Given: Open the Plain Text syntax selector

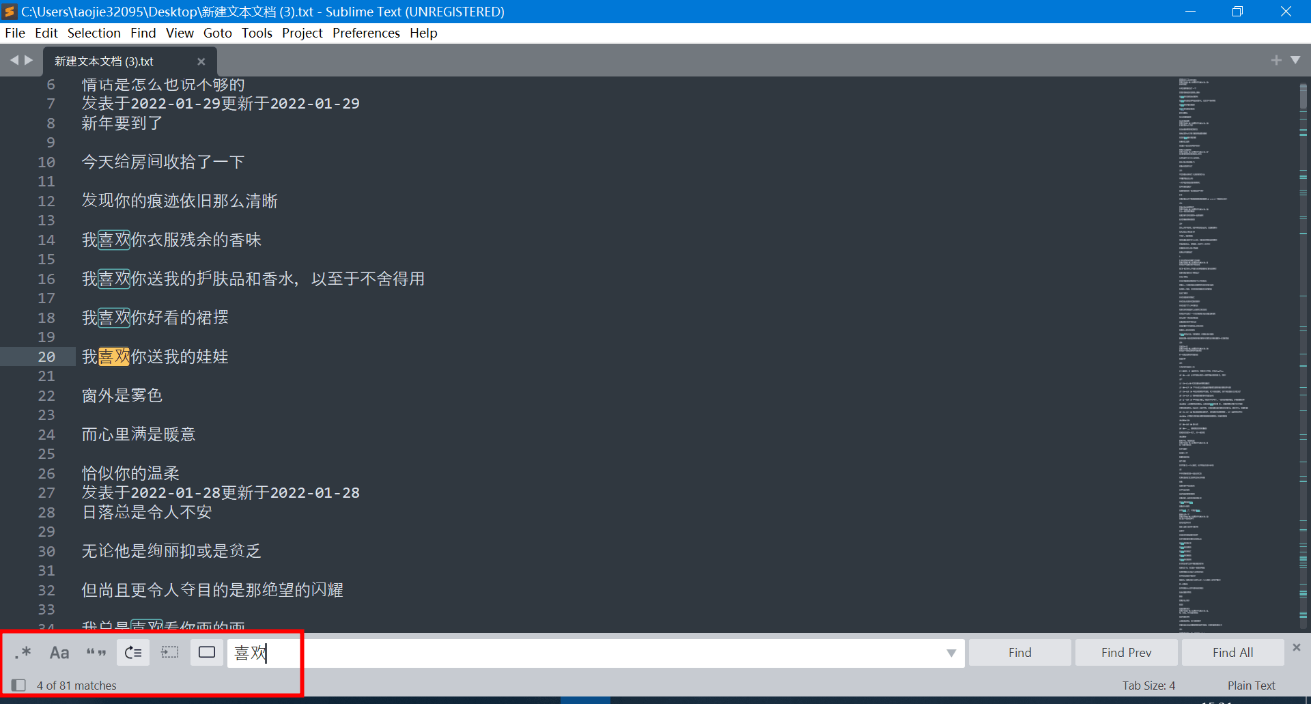Looking at the screenshot, I should tap(1251, 686).
